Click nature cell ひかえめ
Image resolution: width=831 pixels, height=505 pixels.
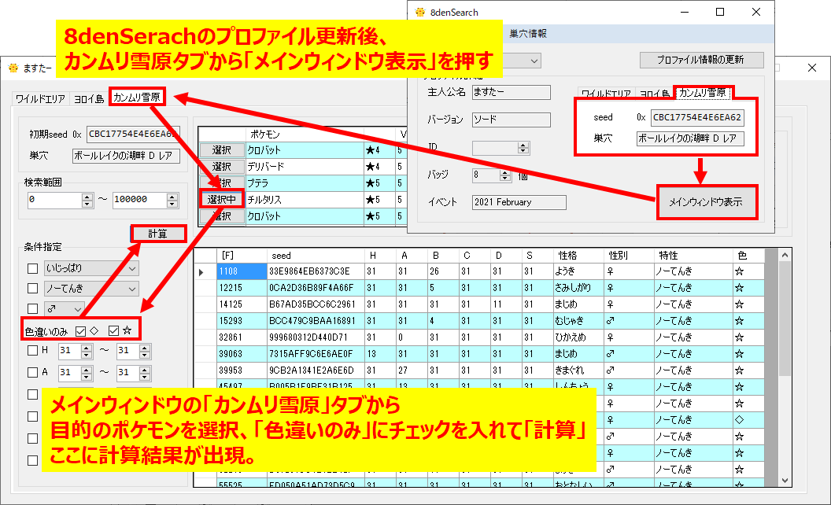coord(578,337)
